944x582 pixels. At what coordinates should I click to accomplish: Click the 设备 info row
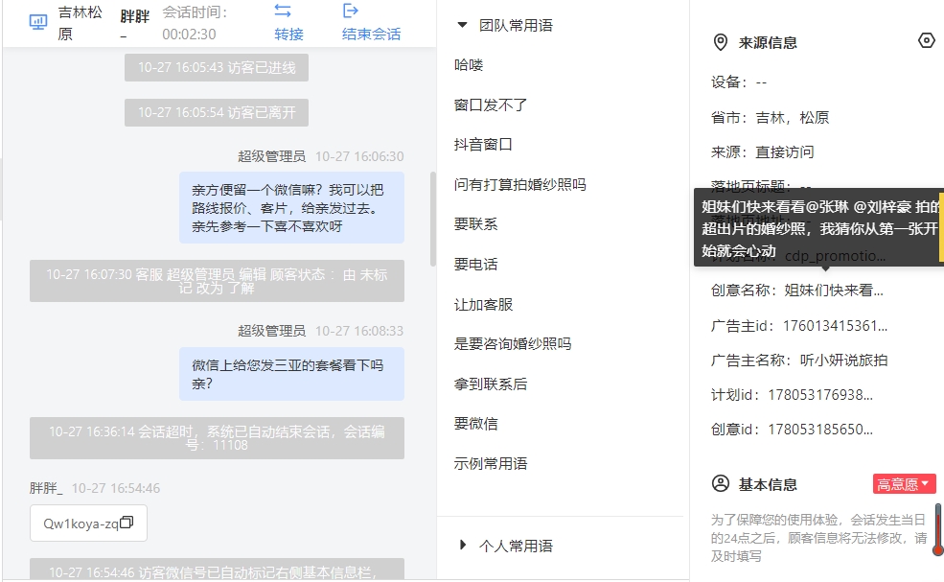(739, 82)
